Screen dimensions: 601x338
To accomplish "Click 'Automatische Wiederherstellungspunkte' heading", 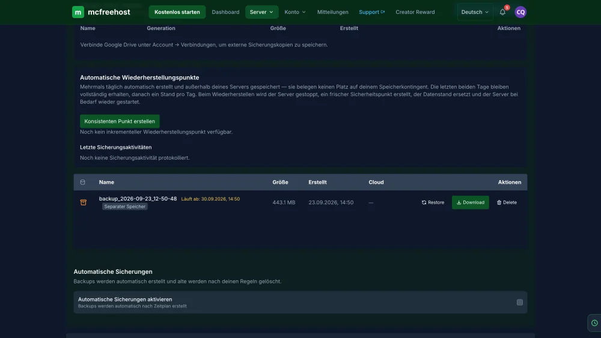I will pyautogui.click(x=139, y=77).
